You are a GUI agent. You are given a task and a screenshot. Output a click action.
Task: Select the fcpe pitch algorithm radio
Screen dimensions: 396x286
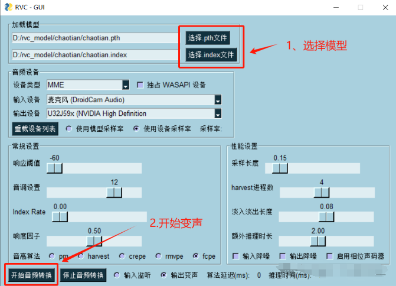coord(196,256)
